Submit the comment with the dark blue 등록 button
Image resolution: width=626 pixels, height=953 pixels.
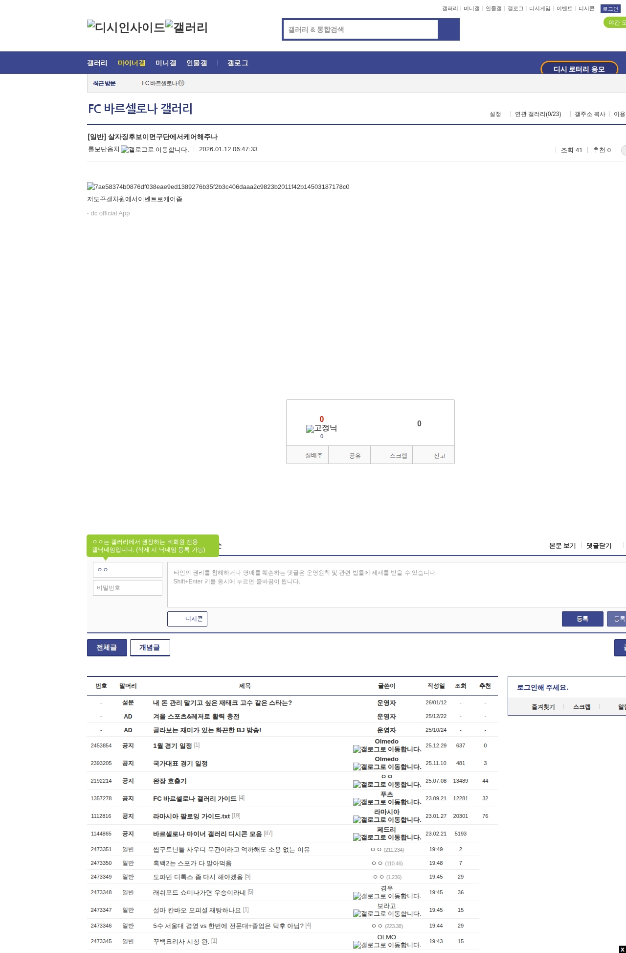click(582, 619)
